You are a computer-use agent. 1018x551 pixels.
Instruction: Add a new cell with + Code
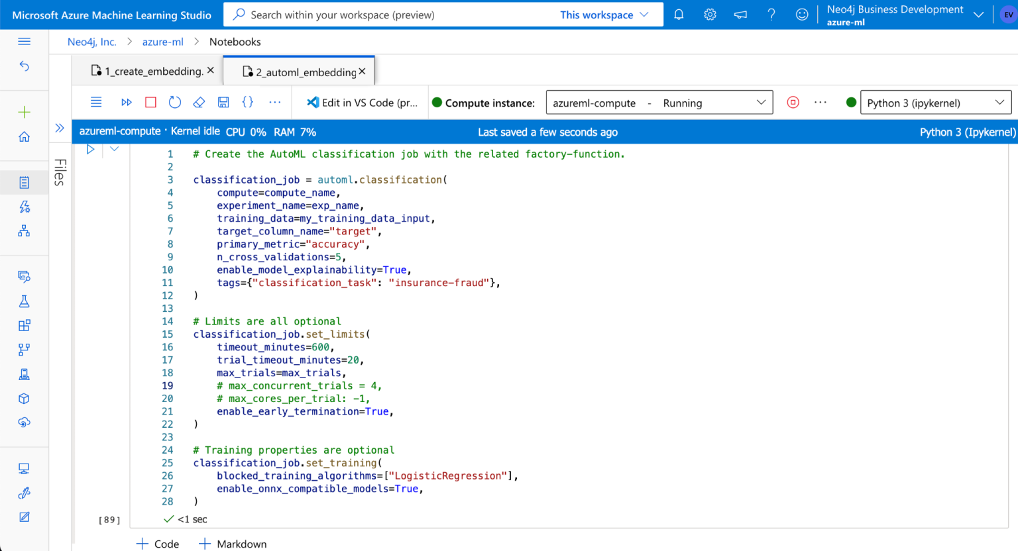157,543
